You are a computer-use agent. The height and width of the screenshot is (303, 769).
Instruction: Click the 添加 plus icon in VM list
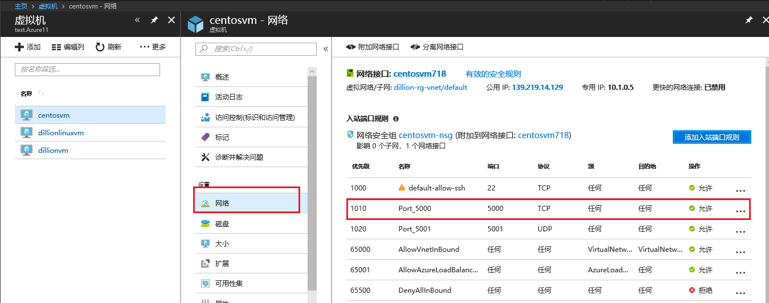19,47
